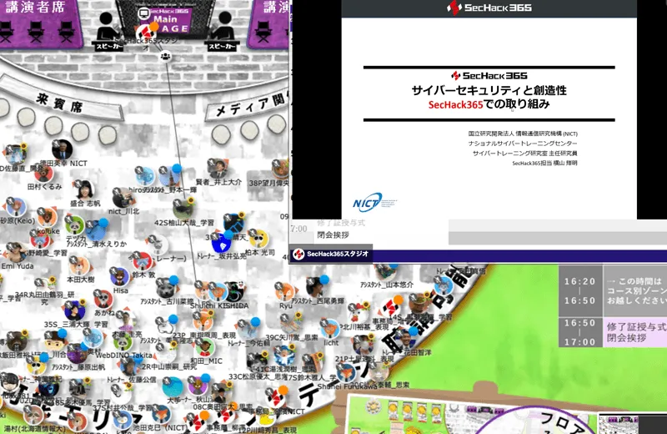Select the アシスタント_清水えりか avatar
667x434 pixels.
click(x=97, y=231)
